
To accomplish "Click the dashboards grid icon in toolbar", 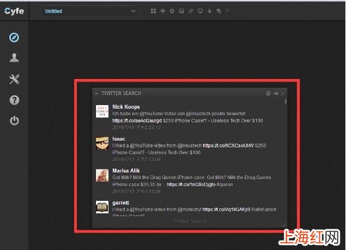I will point(153,11).
